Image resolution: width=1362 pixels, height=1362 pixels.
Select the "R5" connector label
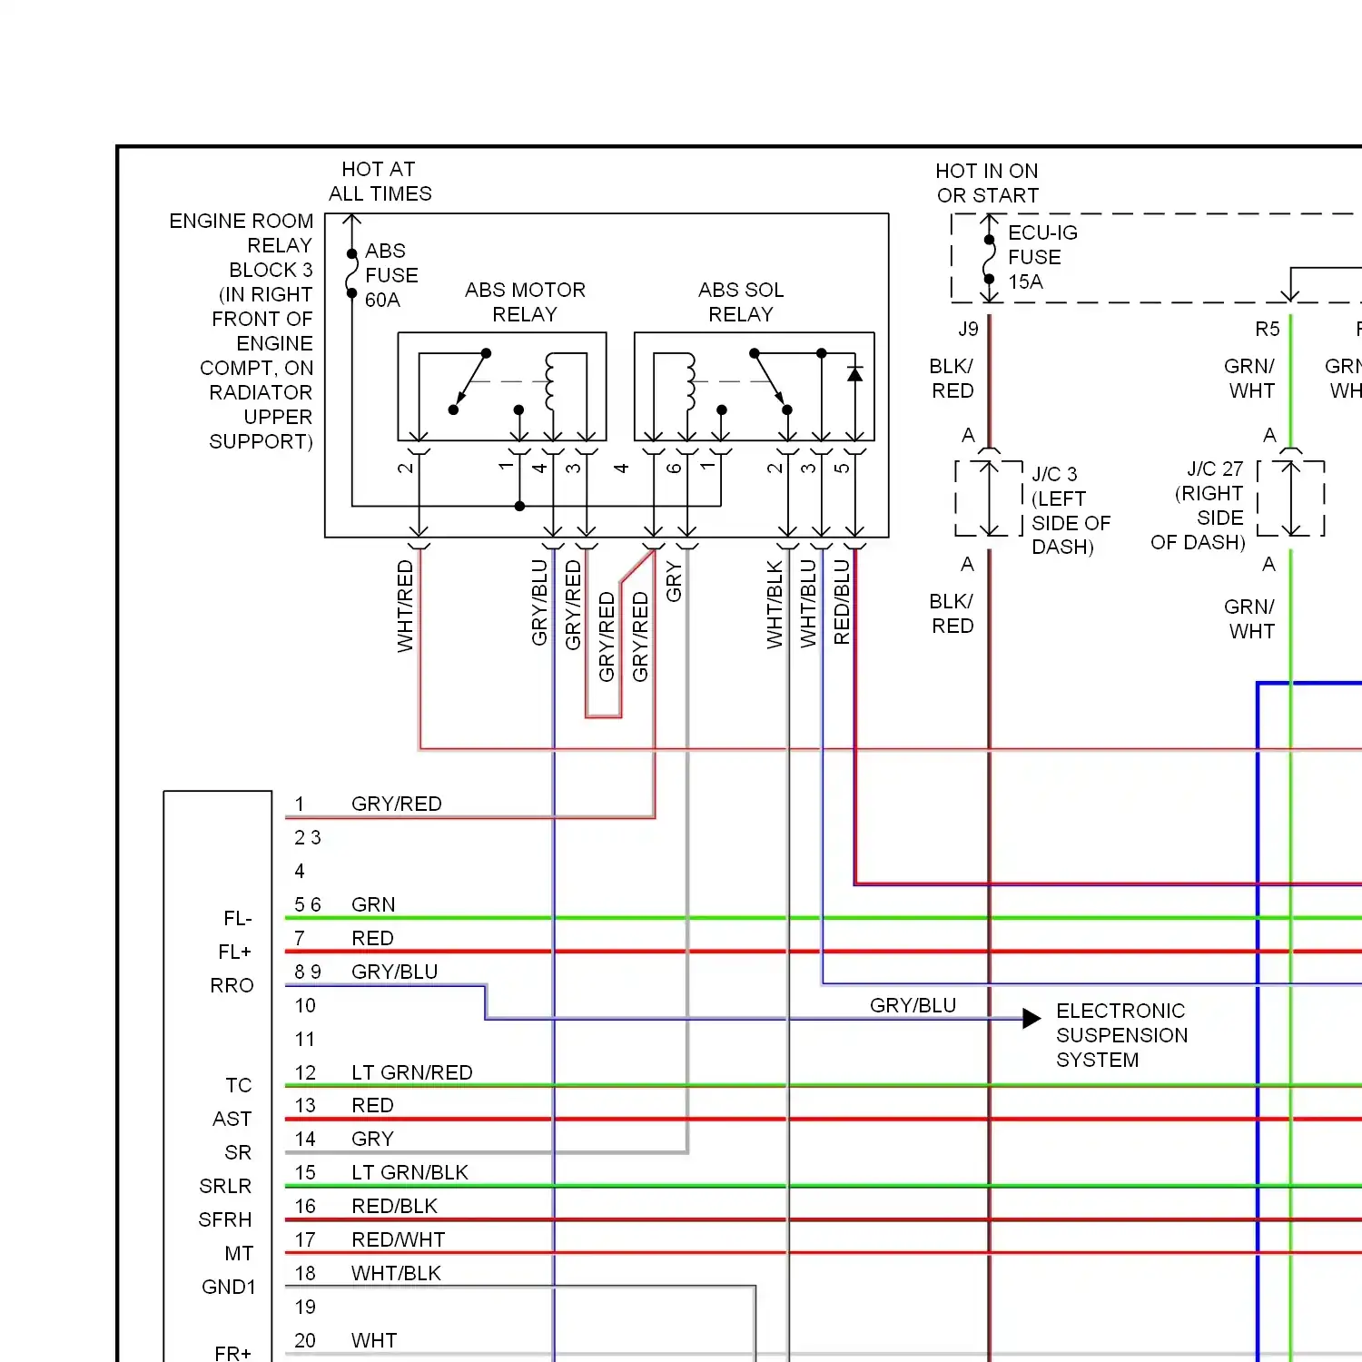(x=1268, y=329)
